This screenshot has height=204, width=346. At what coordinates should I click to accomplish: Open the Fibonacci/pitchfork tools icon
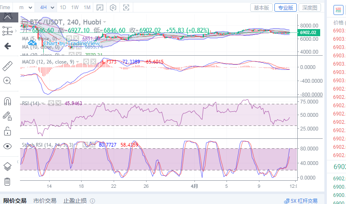click(x=7, y=31)
